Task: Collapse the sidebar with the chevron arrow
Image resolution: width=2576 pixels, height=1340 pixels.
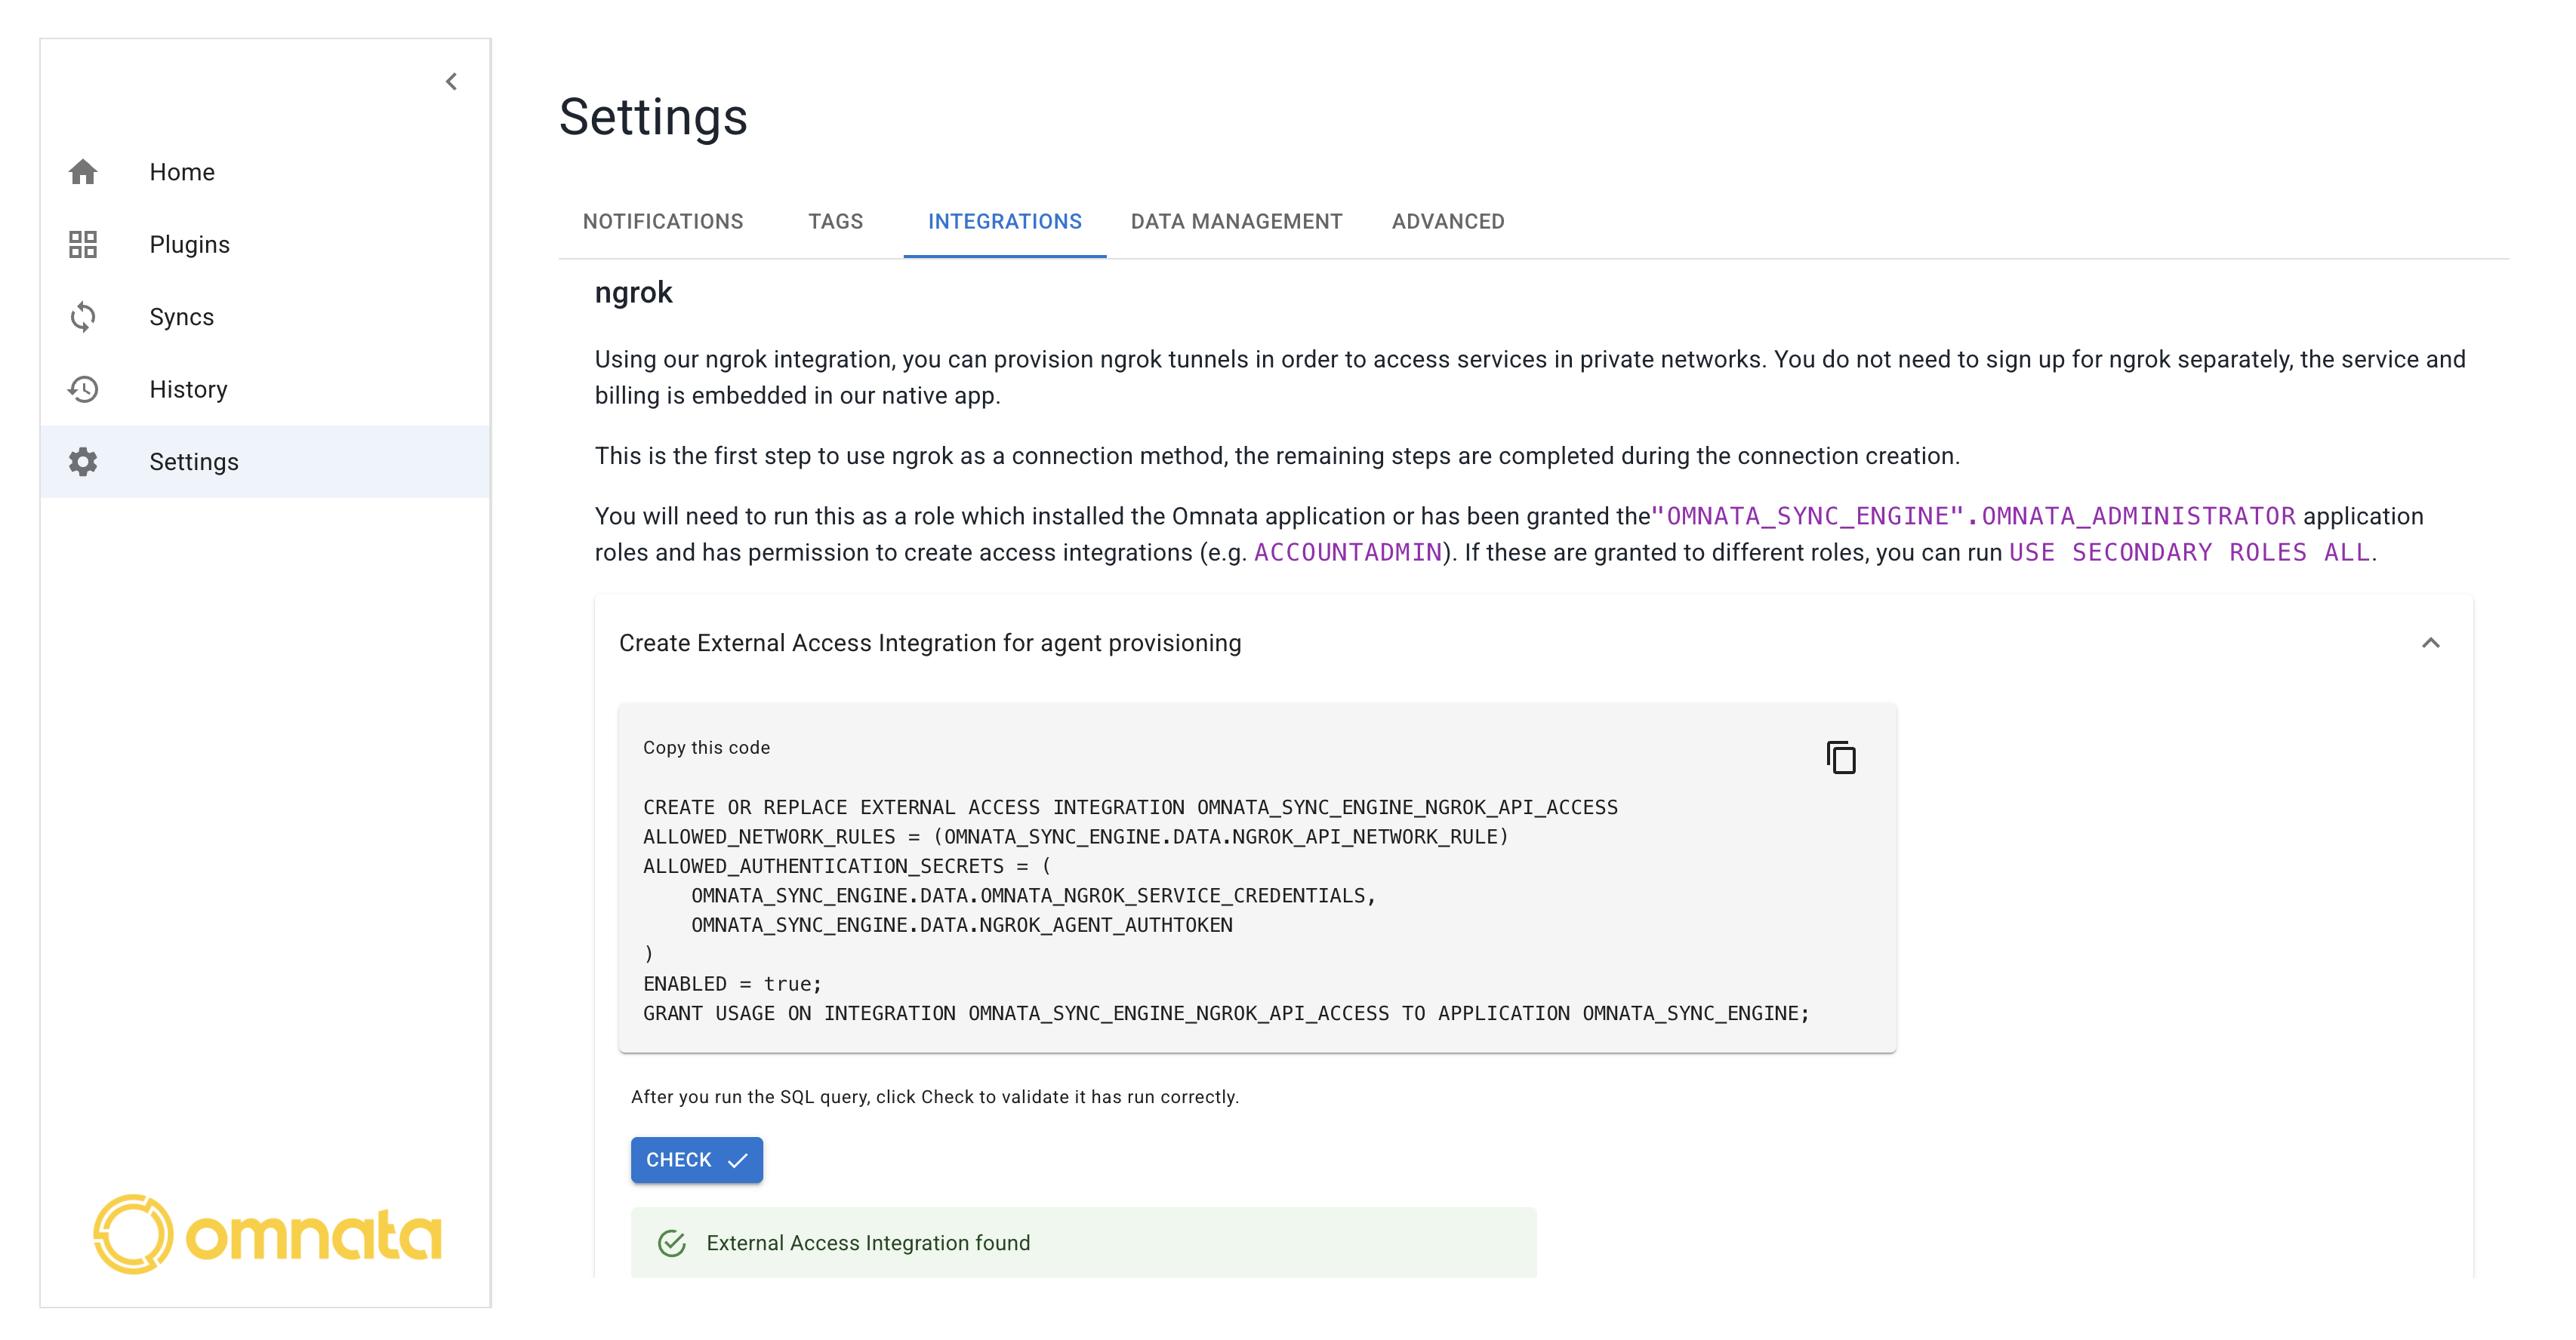Action: click(x=451, y=82)
